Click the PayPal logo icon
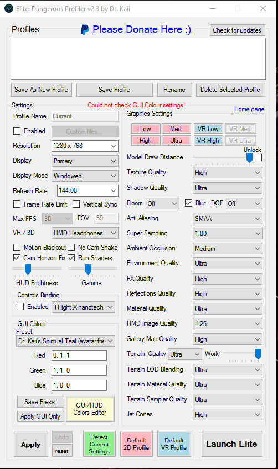The width and height of the screenshot is (278, 469). coord(85,29)
